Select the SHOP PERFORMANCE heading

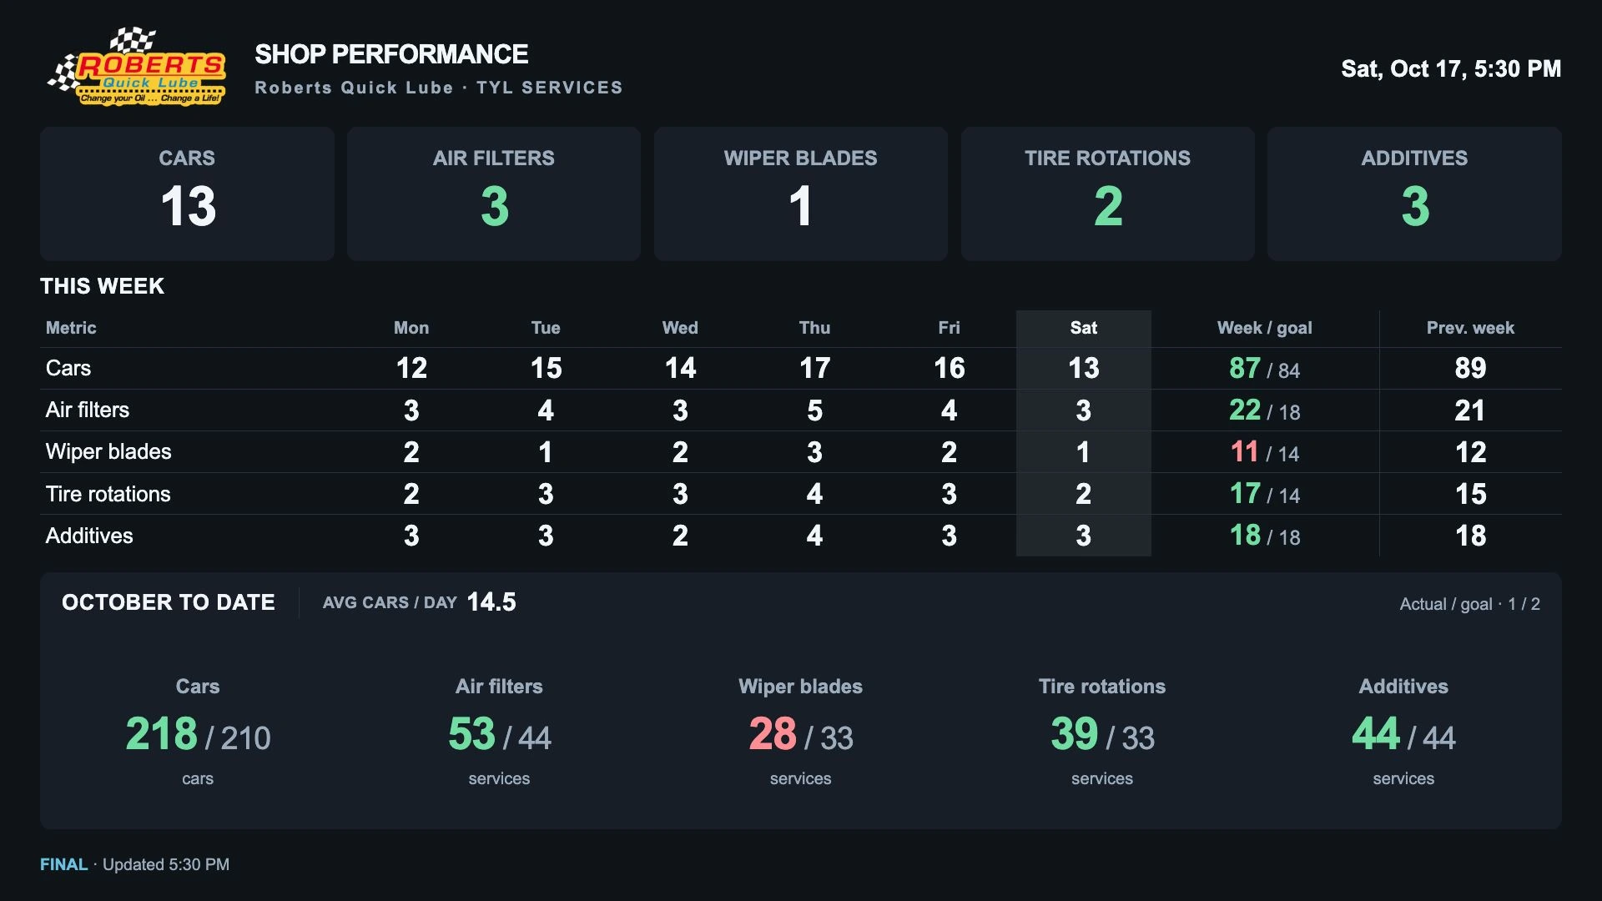391,54
